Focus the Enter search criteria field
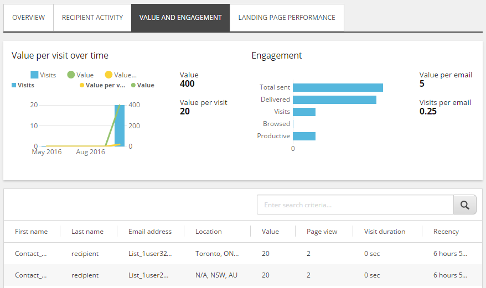The width and height of the screenshot is (486, 288). click(355, 205)
